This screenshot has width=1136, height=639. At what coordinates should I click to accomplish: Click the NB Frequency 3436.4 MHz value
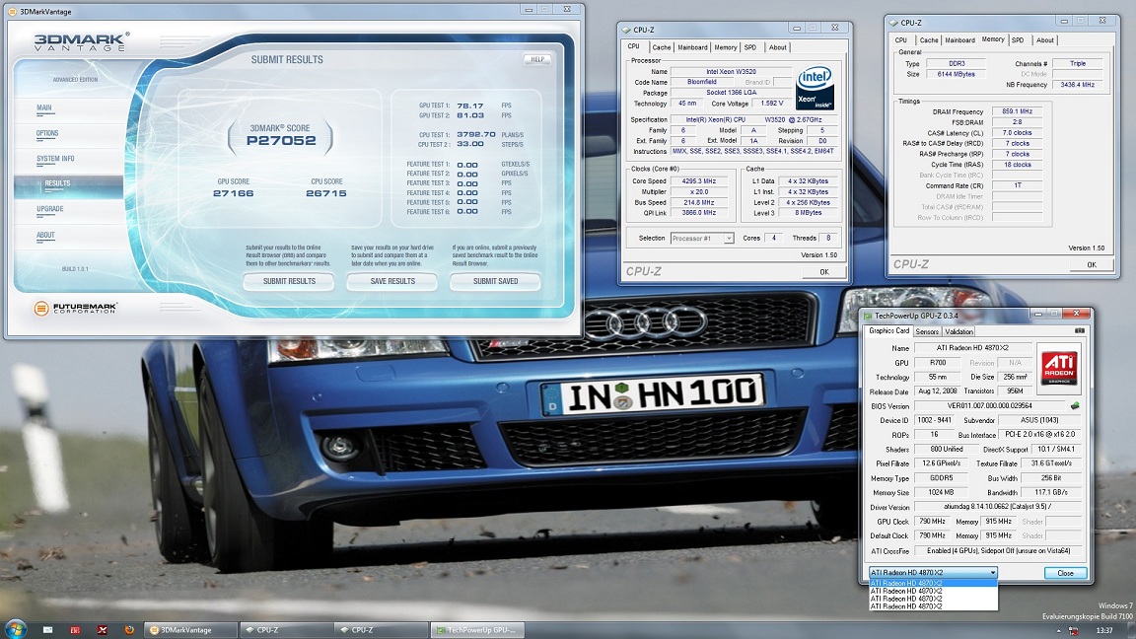[1077, 85]
